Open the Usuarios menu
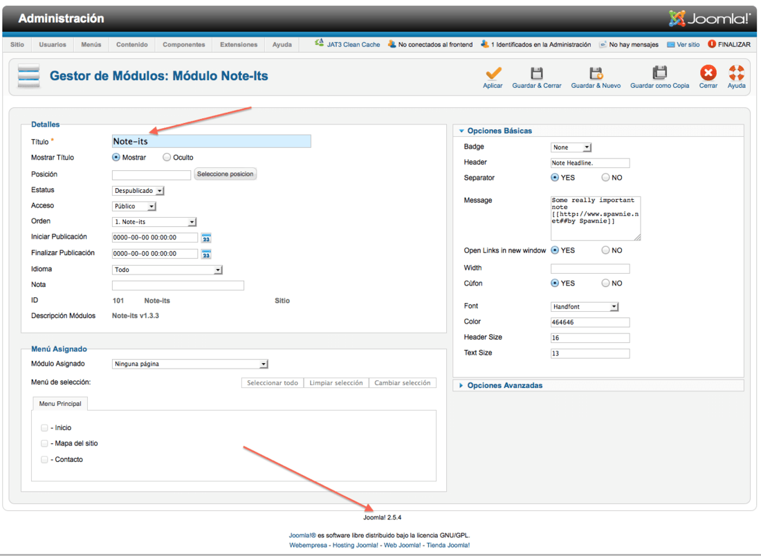 click(53, 44)
